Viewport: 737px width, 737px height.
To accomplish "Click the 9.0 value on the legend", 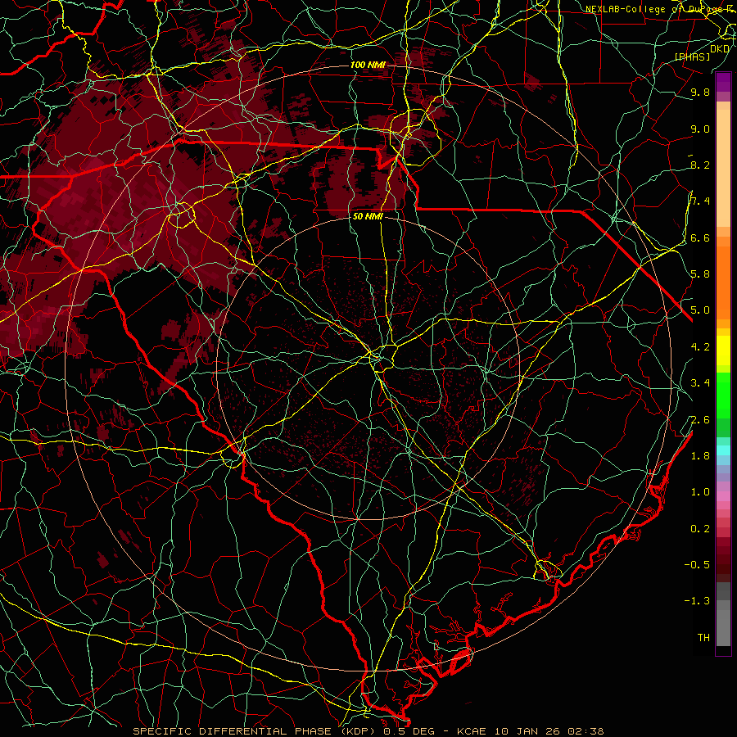I will tap(700, 129).
